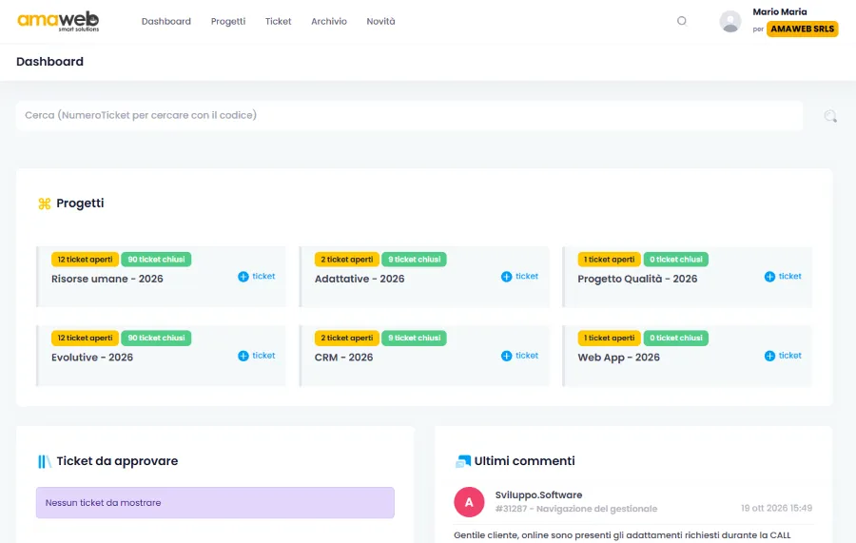Open the Evolutive - 2026 project

[92, 358]
